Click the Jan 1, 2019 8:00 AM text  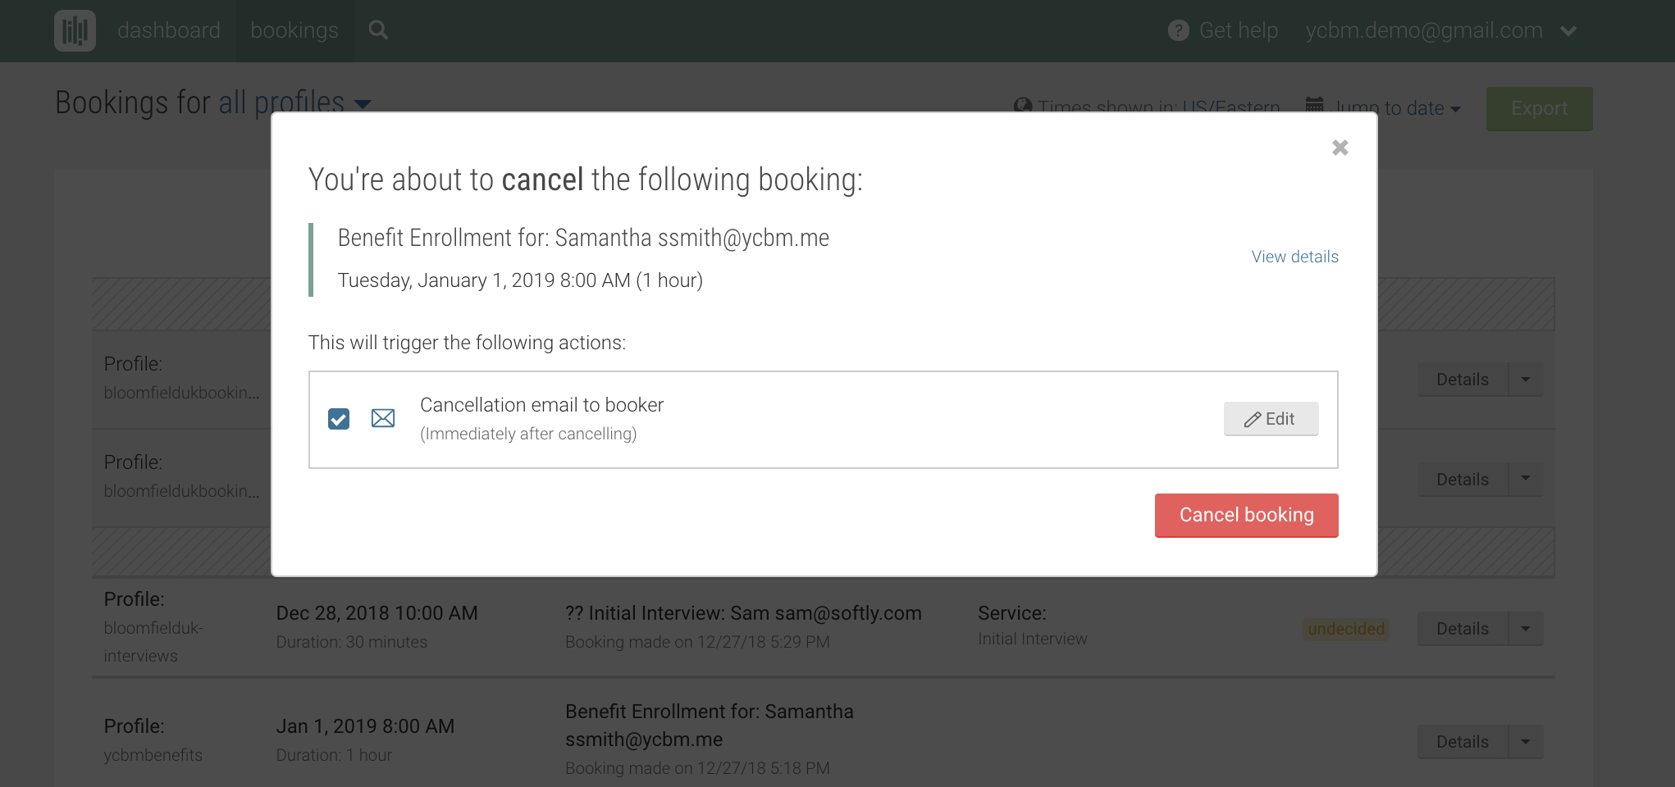(365, 726)
